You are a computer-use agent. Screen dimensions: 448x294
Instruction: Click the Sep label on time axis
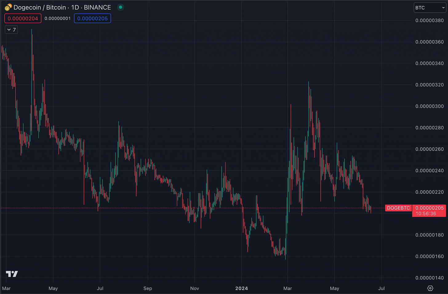(x=148, y=288)
